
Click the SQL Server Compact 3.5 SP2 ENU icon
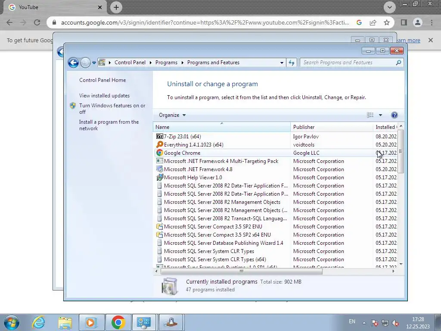(159, 227)
